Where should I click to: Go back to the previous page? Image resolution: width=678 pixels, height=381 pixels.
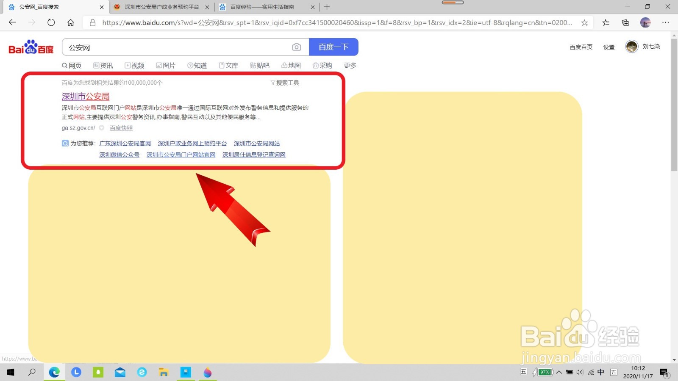[x=12, y=22]
